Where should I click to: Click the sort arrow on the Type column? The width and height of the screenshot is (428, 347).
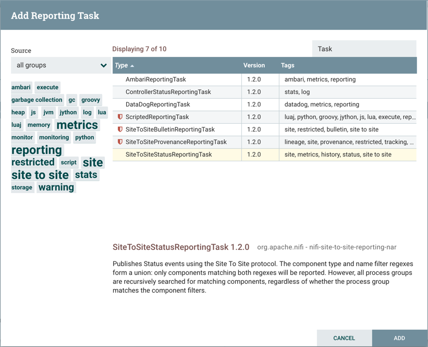coord(131,65)
